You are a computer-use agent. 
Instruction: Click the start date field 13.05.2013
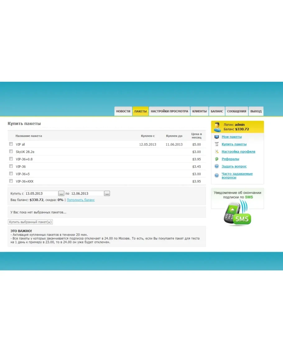point(41,194)
